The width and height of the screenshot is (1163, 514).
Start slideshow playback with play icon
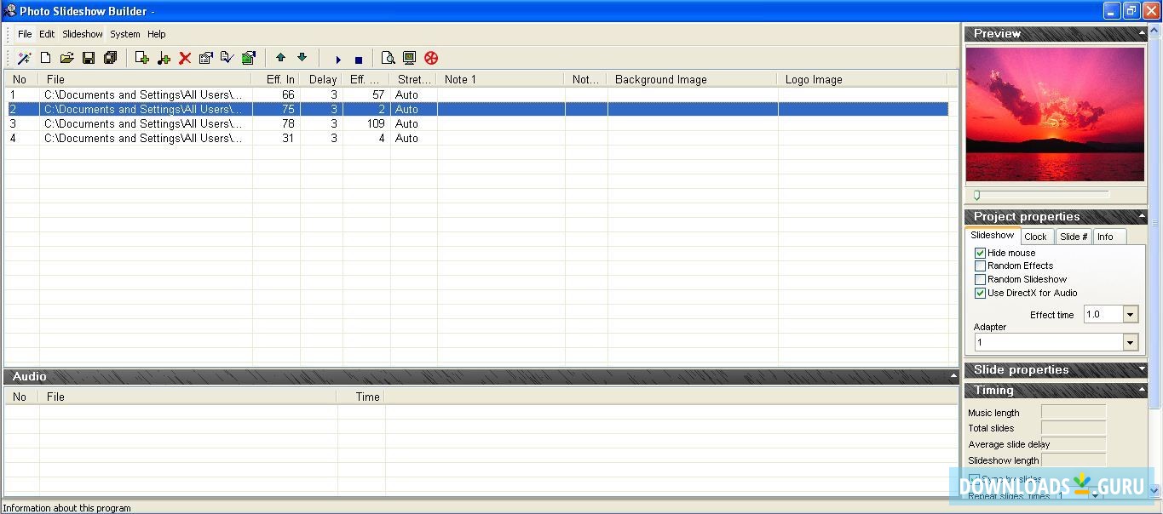click(x=338, y=60)
